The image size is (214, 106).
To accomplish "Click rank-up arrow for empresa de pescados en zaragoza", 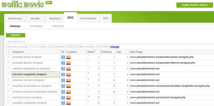I will pos(88,85).
